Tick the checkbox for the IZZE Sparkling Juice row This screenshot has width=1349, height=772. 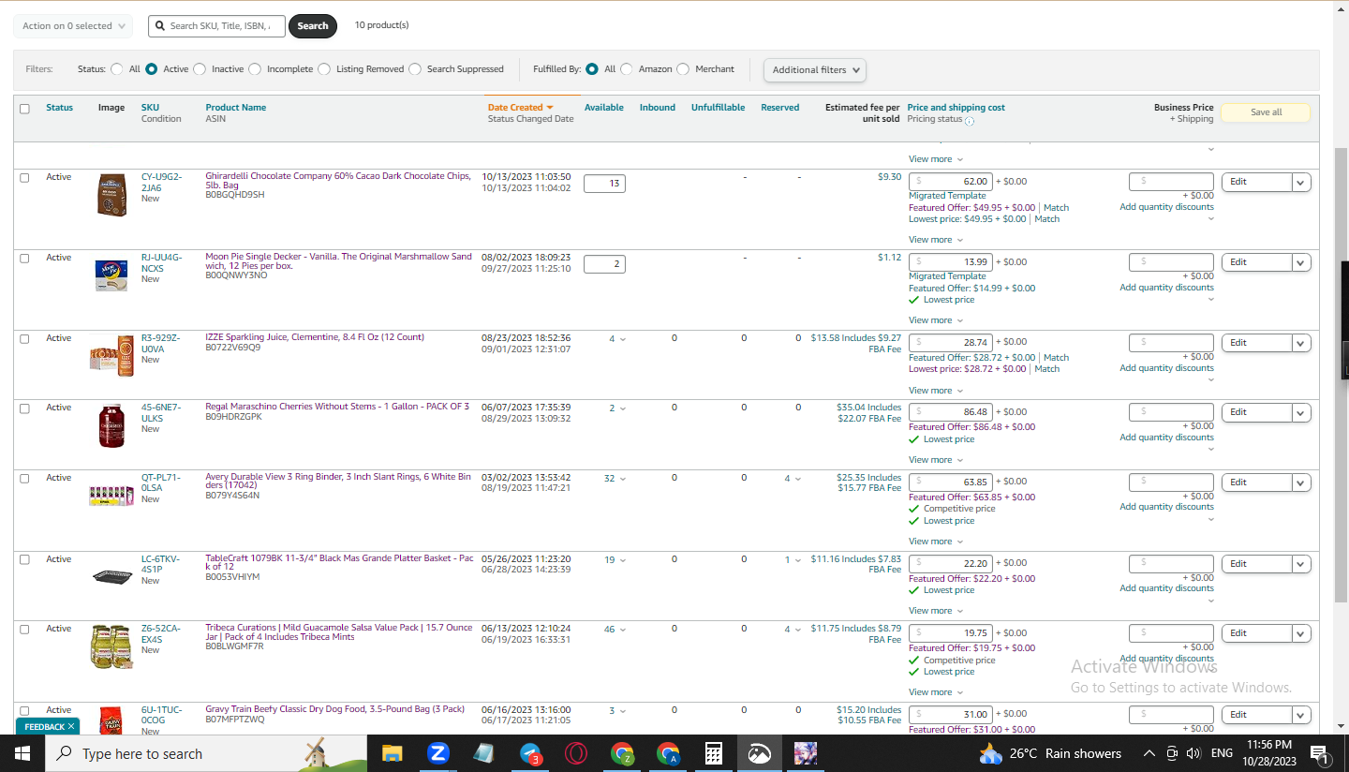[24, 339]
